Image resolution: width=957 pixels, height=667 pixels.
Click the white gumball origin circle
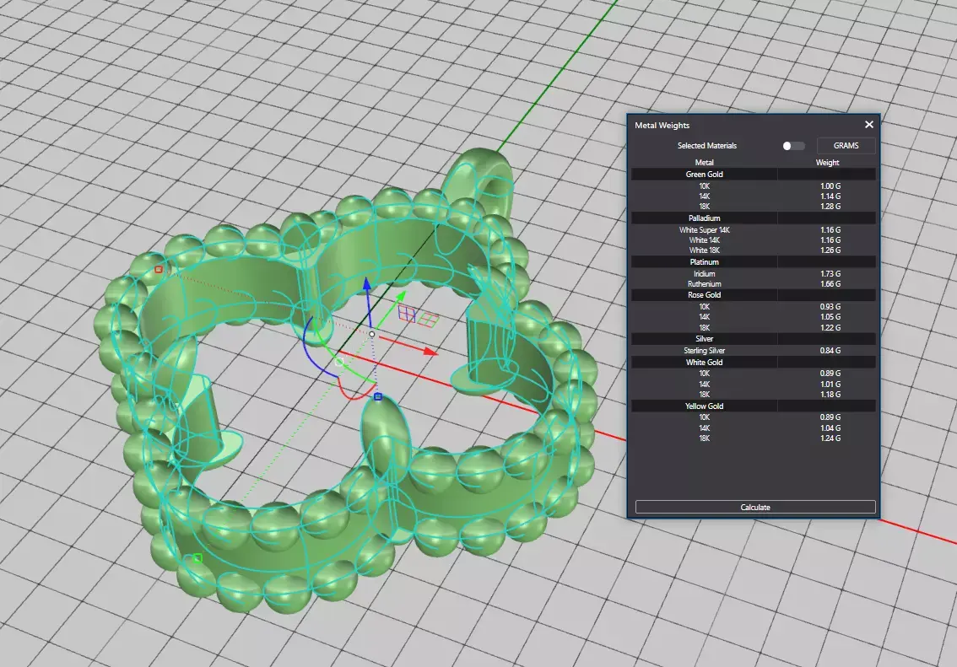(372, 334)
